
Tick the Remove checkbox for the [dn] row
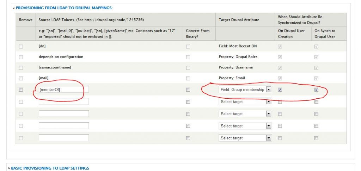coord(21,46)
